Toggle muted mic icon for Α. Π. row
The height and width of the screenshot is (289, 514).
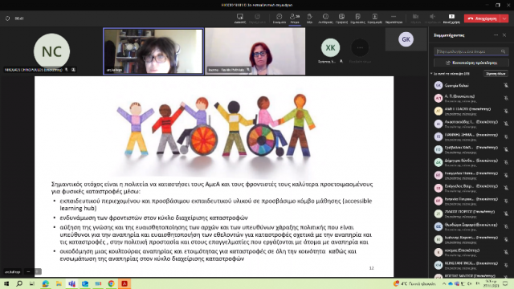506,98
